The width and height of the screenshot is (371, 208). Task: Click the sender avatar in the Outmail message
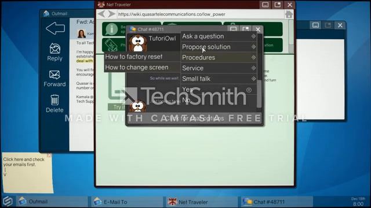[x=81, y=34]
